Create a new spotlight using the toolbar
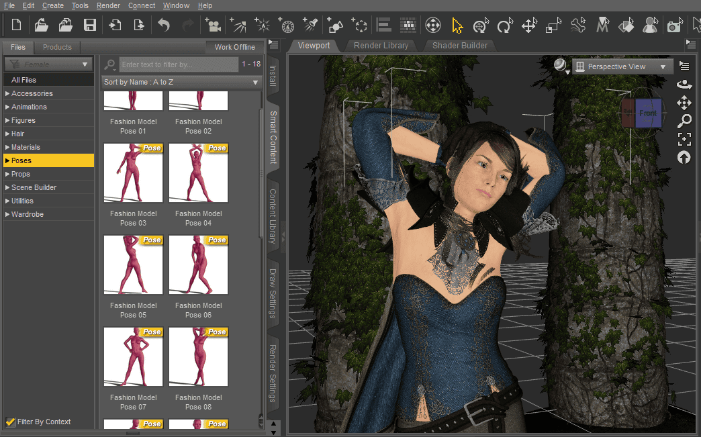This screenshot has width=701, height=437. 310,25
